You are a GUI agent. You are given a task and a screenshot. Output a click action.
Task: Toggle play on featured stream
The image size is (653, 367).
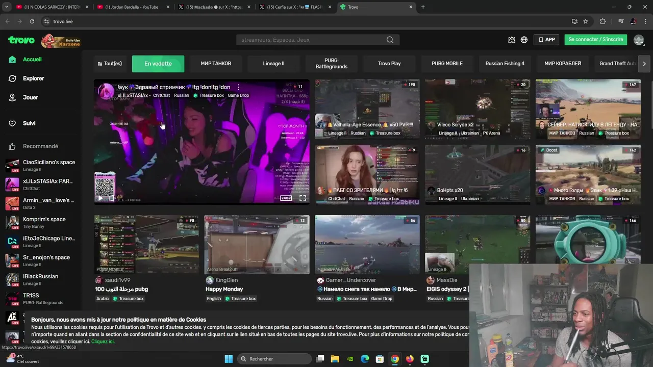click(101, 198)
